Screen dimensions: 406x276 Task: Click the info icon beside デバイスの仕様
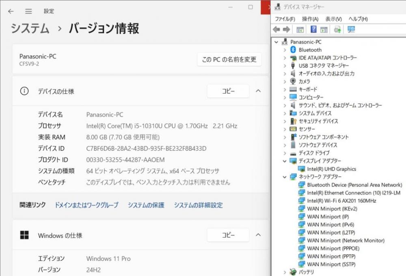coord(24,91)
